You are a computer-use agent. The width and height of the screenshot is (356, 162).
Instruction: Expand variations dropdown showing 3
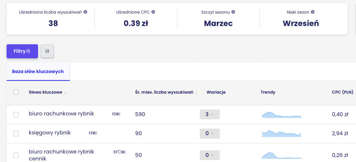(x=209, y=115)
